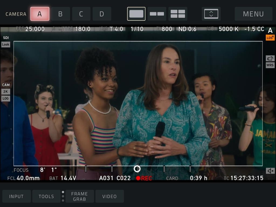Tap the orange LDS lens data indicator
Screen dimensions: 276x207
click(x=270, y=38)
